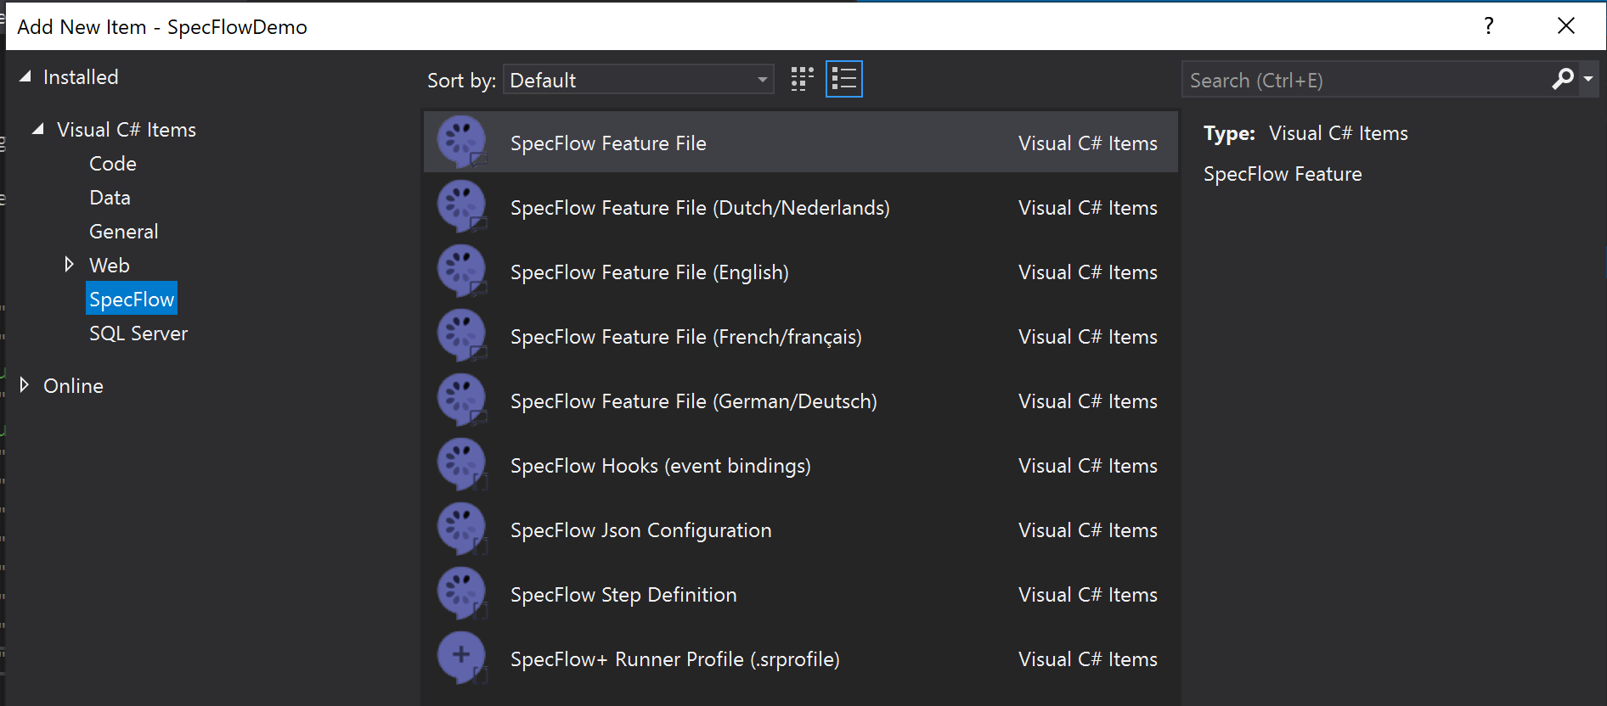Select the Data category
1607x706 pixels.
[x=110, y=198]
